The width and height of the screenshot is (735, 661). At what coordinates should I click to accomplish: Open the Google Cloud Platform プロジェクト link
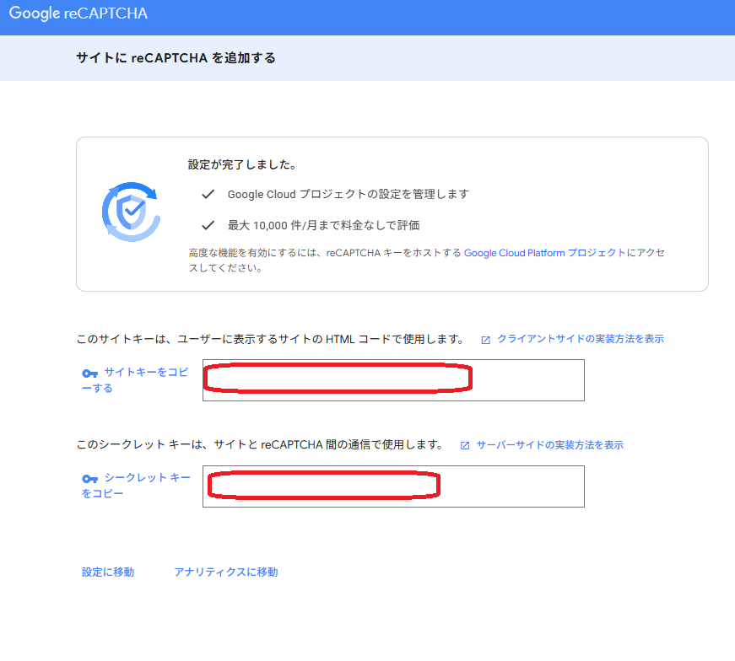(544, 253)
